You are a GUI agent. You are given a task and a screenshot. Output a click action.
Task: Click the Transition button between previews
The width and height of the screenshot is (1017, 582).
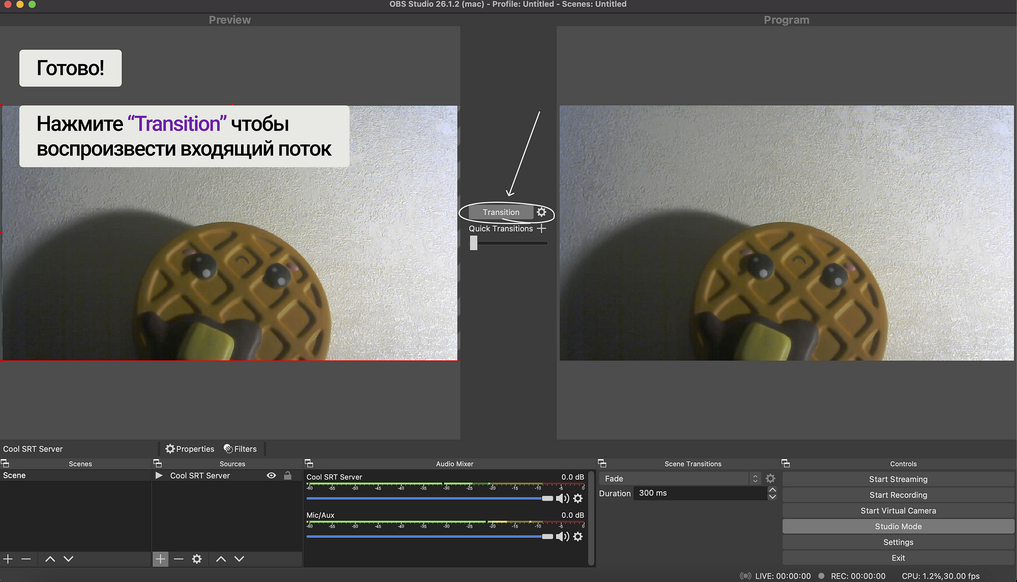coord(501,212)
